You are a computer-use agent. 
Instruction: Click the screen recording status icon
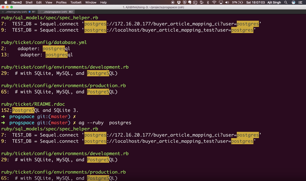point(173,2)
